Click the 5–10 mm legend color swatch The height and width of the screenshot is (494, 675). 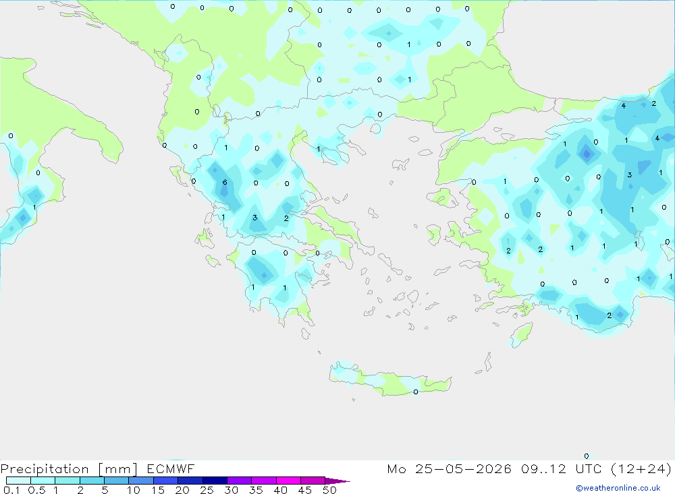(x=116, y=481)
